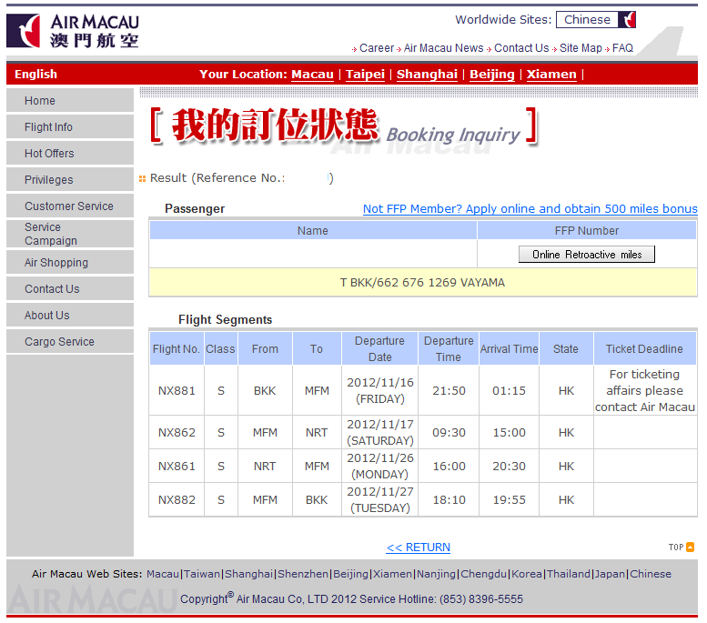
Task: Click the 21:50 departure time cell
Action: 449,390
